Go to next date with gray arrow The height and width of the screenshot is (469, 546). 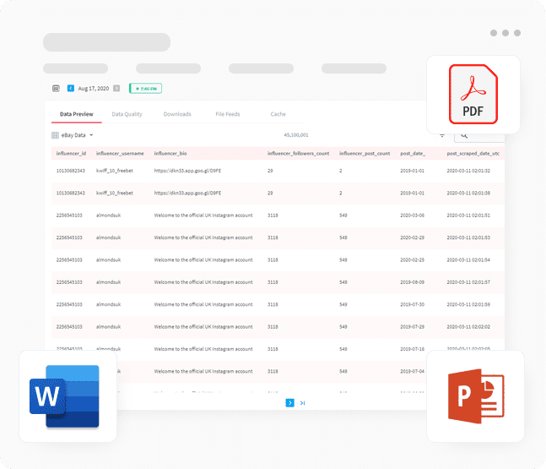116,88
